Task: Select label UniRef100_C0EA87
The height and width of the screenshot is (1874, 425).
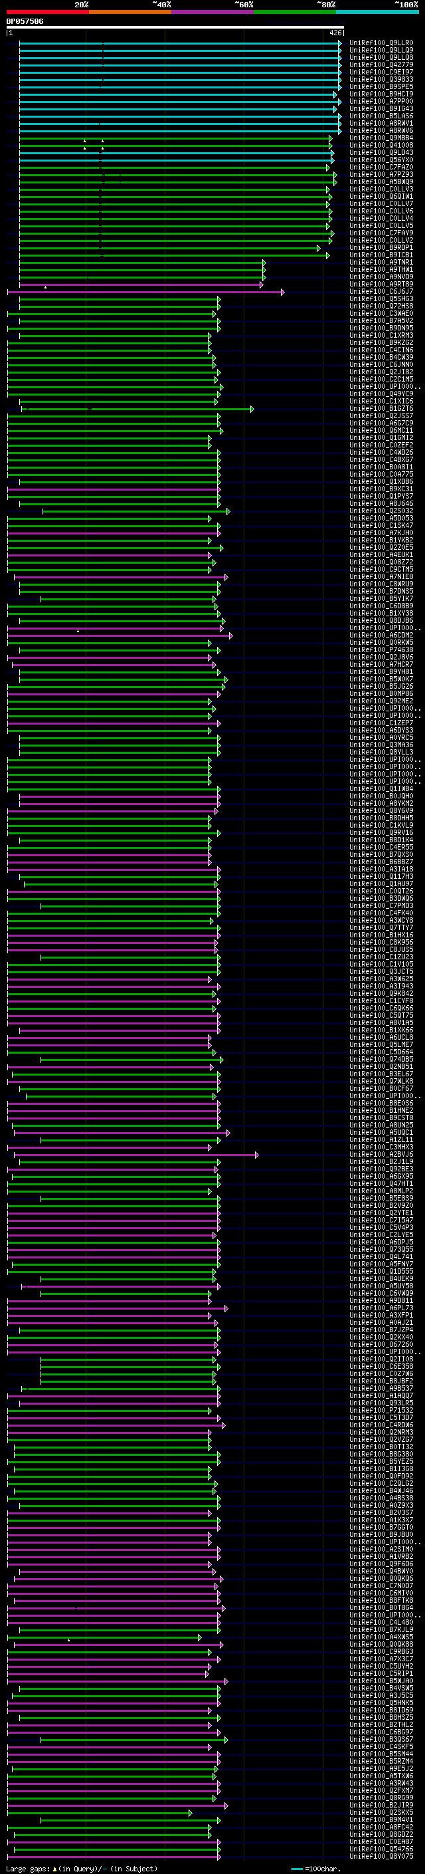Action: [x=381, y=1842]
